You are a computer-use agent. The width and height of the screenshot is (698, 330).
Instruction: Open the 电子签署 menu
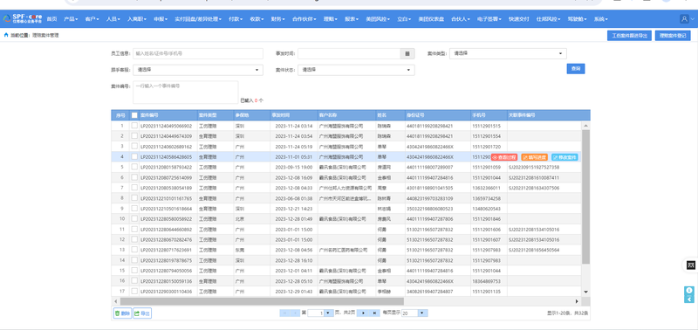point(489,19)
